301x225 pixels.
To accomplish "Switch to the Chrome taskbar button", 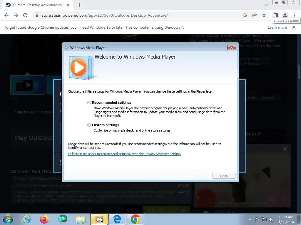I will point(135,219).
